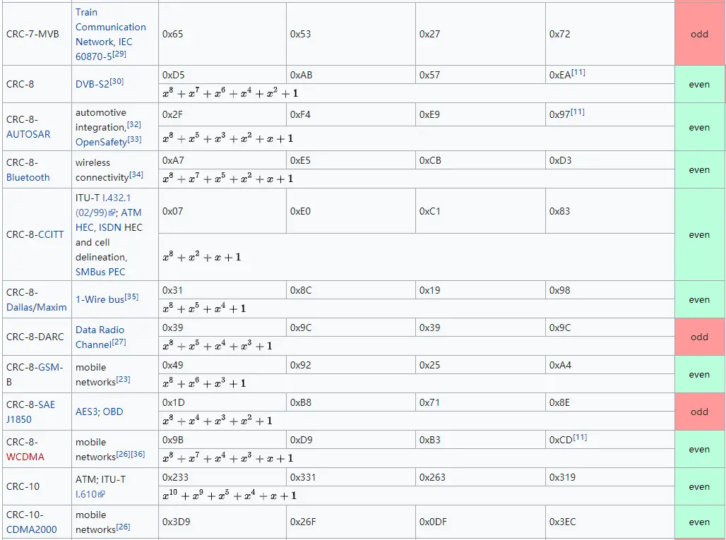Click the AES3 link
This screenshot has height=540, width=726.
[x=86, y=412]
